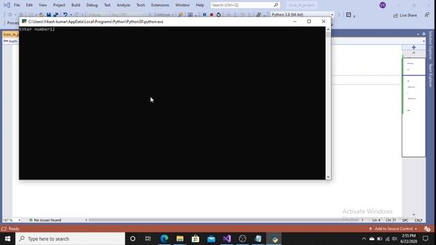Image resolution: width=436 pixels, height=245 pixels.
Task: Open File Explorer from the taskbar
Action: pos(180,239)
